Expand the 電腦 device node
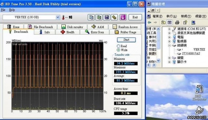The width and height of the screenshot is (208, 120). tap(169, 37)
